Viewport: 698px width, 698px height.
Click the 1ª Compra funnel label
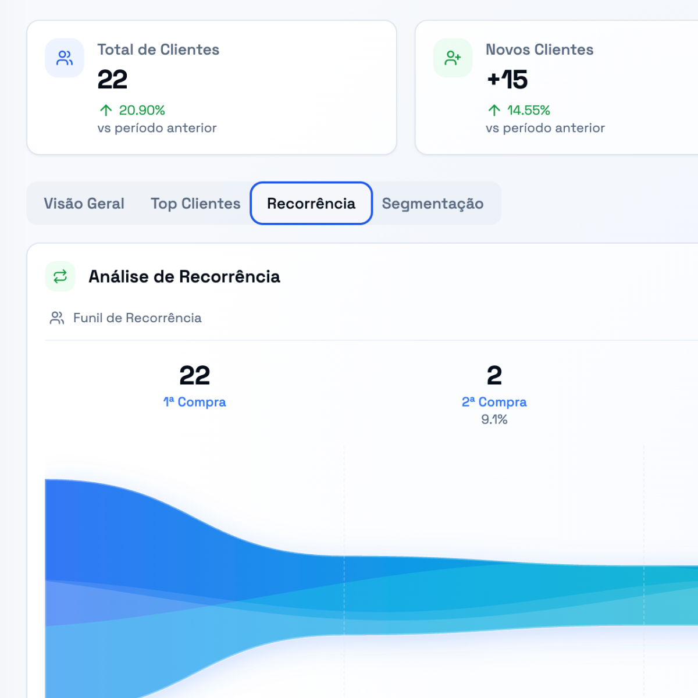click(x=194, y=402)
